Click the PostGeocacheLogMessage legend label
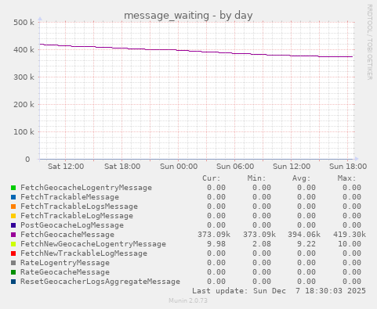 pyautogui.click(x=72, y=225)
